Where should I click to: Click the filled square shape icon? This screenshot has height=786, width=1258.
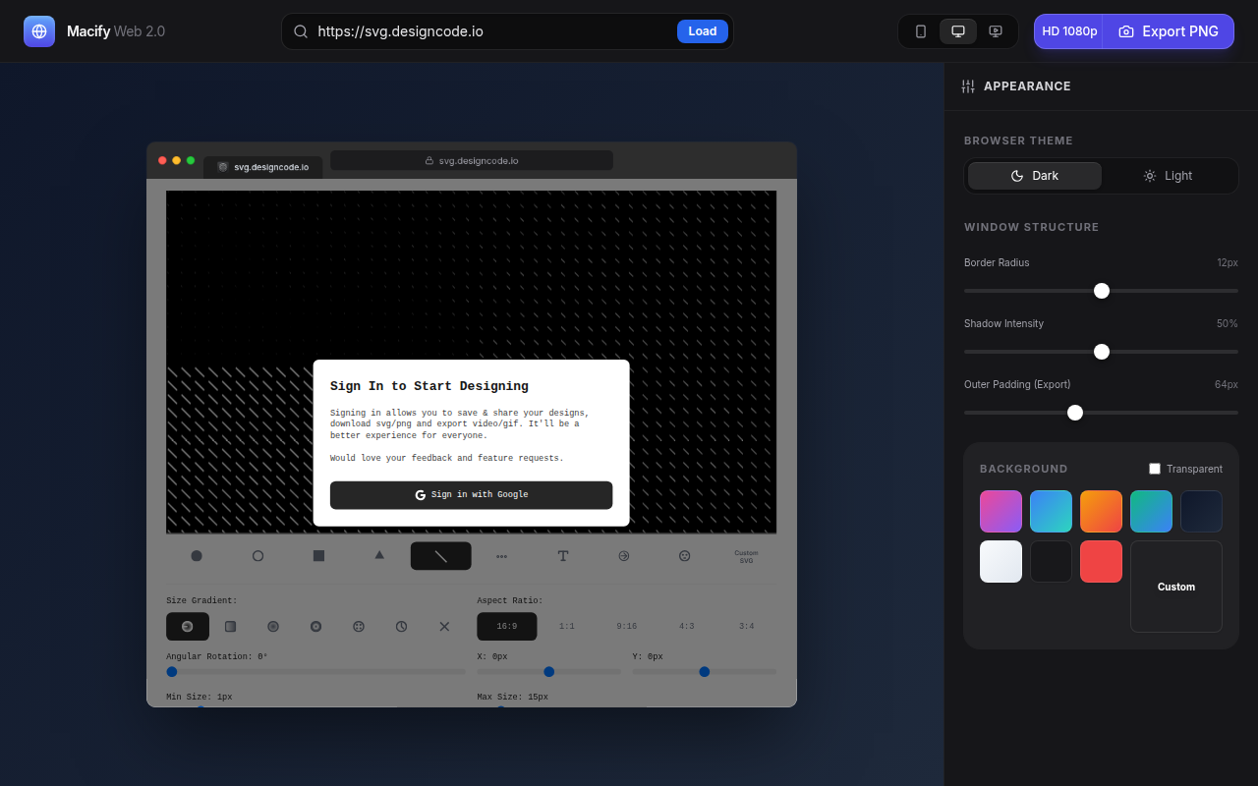coord(318,556)
